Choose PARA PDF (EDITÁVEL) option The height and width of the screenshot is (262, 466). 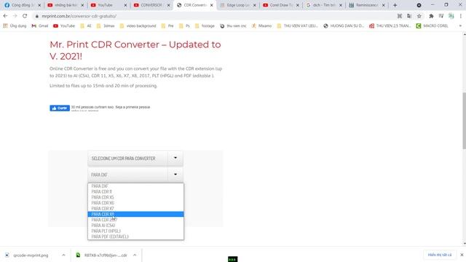[136, 237]
